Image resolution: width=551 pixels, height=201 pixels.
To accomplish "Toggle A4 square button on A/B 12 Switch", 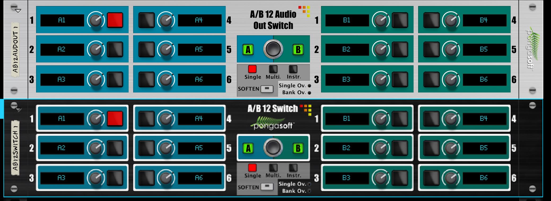I will point(147,118).
